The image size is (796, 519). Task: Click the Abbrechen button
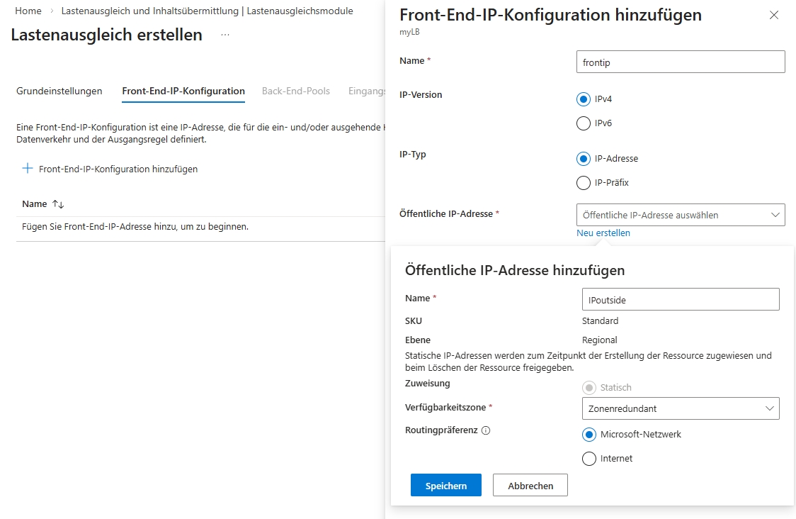(530, 486)
